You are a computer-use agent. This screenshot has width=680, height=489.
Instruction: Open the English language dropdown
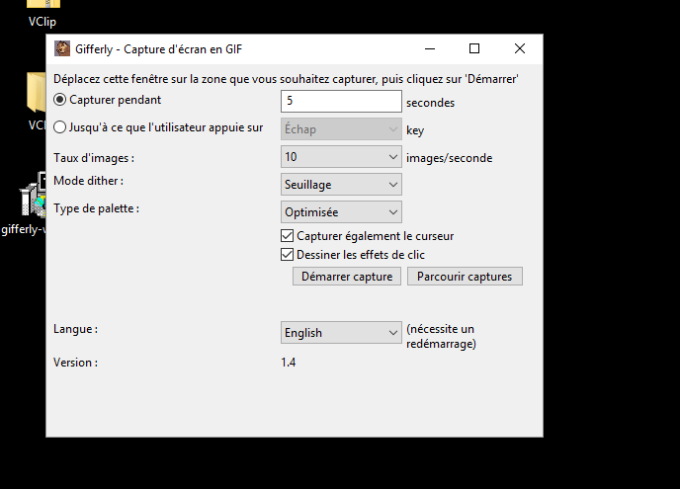point(341,333)
